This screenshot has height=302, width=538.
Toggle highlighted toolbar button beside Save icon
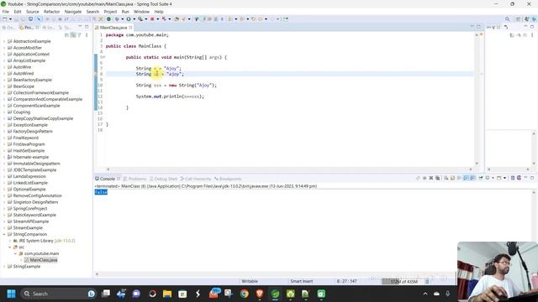[x=30, y=19]
